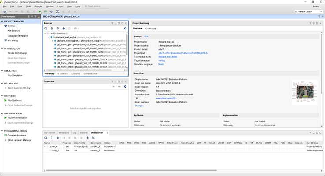Click the IP Catalog icon in Flow Navigator
Image resolution: width=325 pixels, height=176 pixels.
click(6, 40)
